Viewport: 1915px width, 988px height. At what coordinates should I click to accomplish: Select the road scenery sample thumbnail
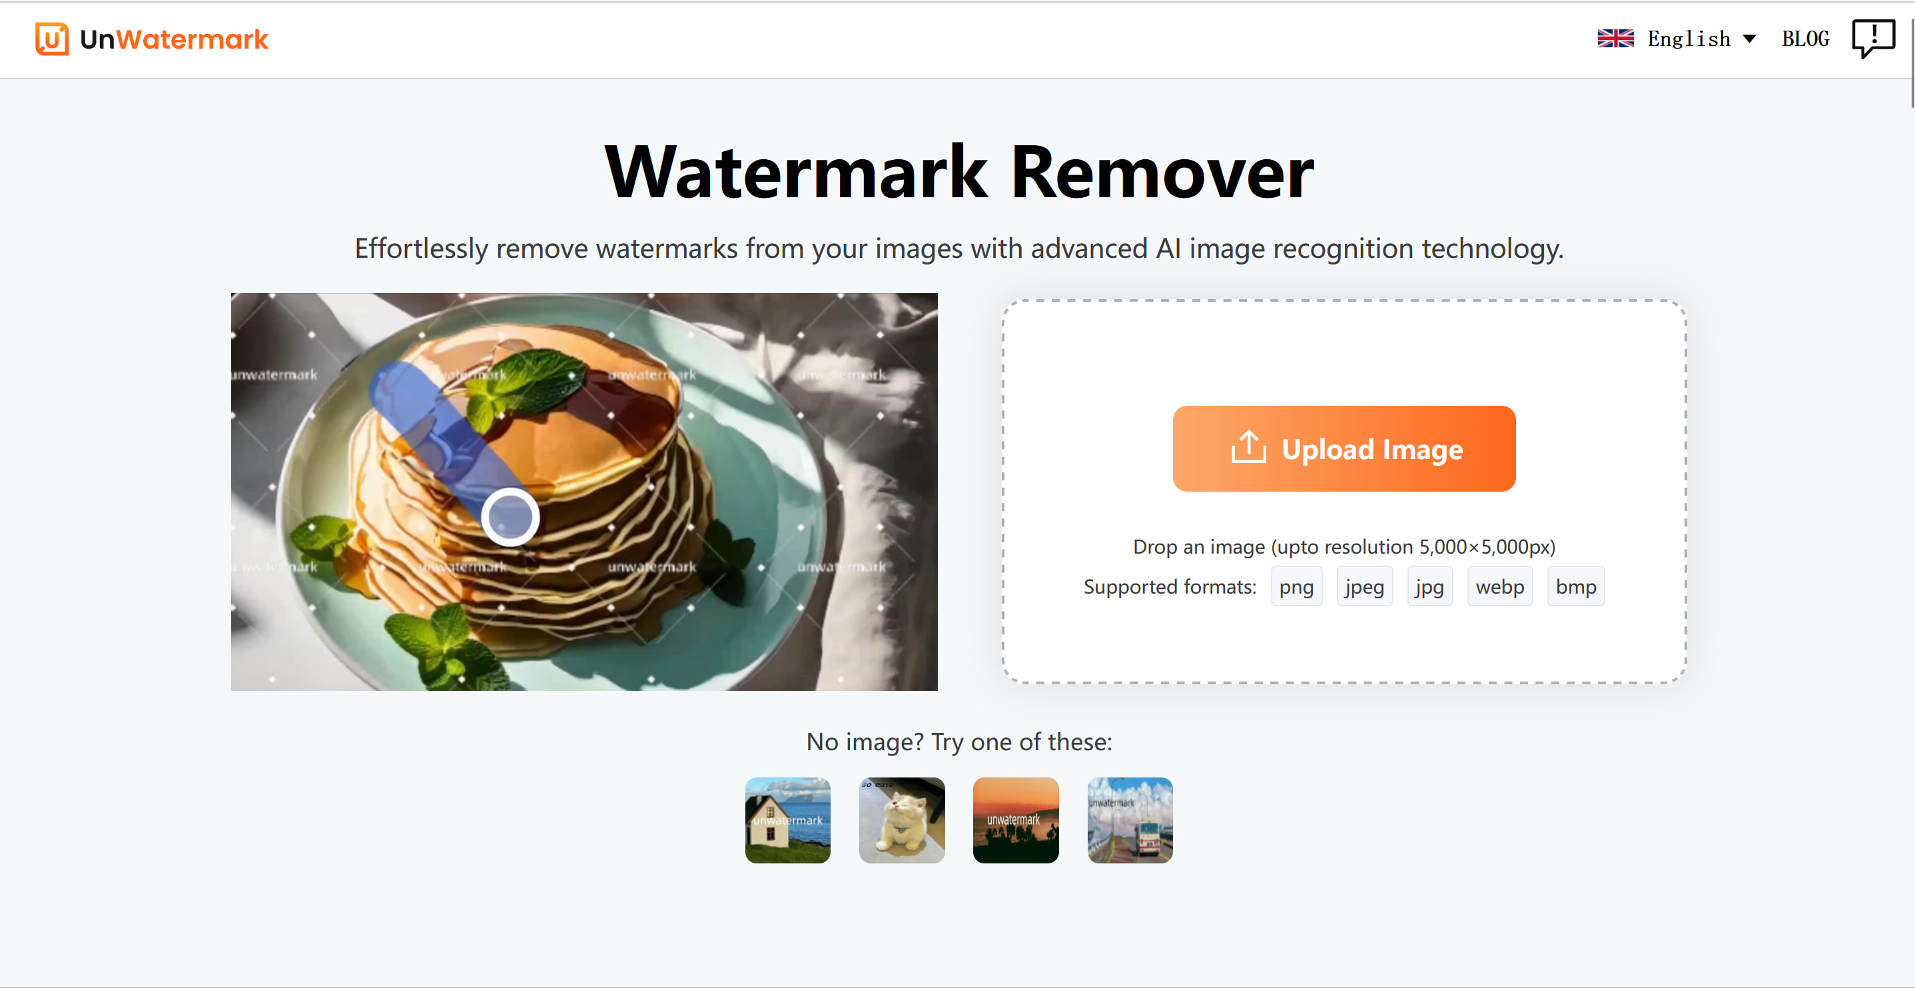(x=1132, y=820)
